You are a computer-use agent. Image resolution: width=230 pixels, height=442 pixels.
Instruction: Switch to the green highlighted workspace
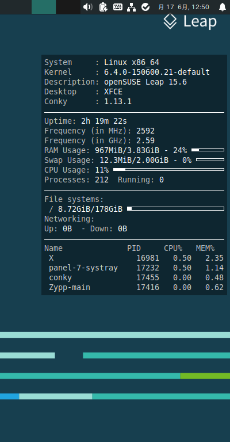point(44,7)
